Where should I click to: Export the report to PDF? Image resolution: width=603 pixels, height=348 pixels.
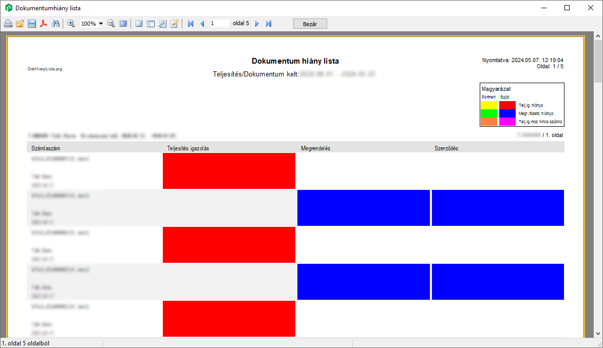tap(44, 24)
